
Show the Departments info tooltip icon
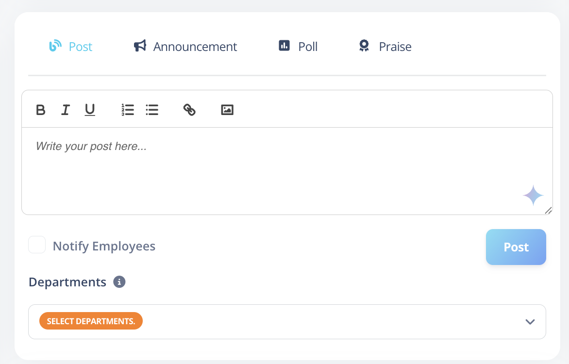tap(119, 282)
